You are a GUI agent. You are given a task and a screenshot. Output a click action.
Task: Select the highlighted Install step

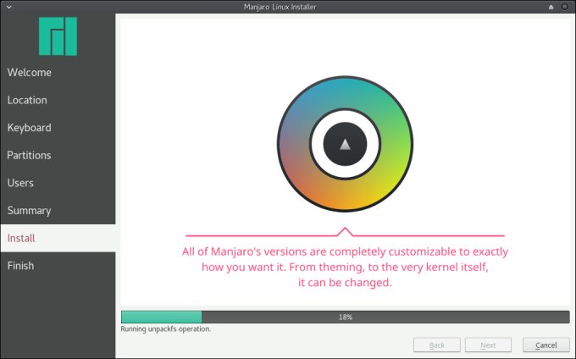(x=58, y=238)
